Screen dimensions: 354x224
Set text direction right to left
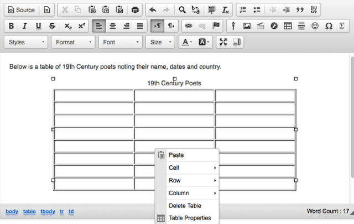171,26
